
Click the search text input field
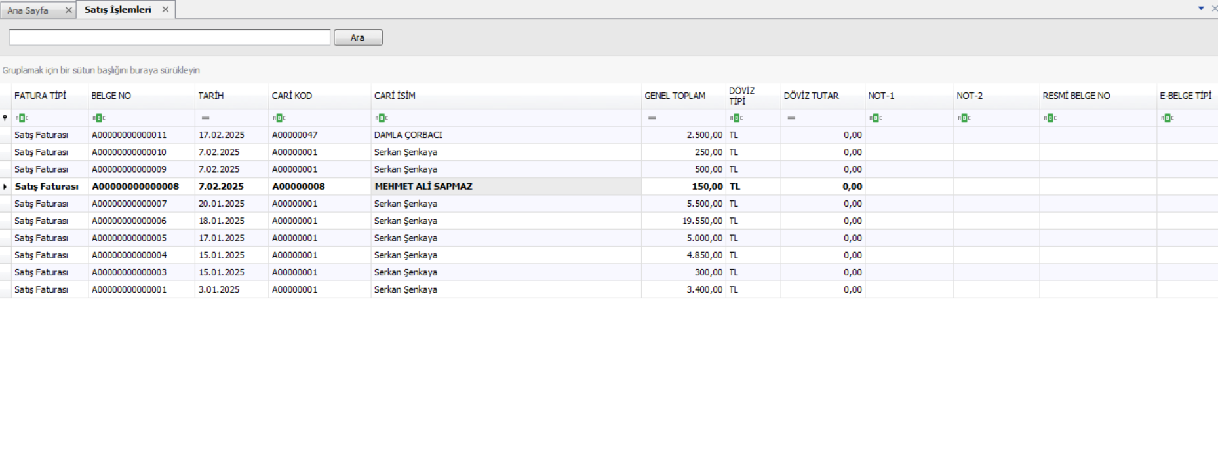[170, 38]
